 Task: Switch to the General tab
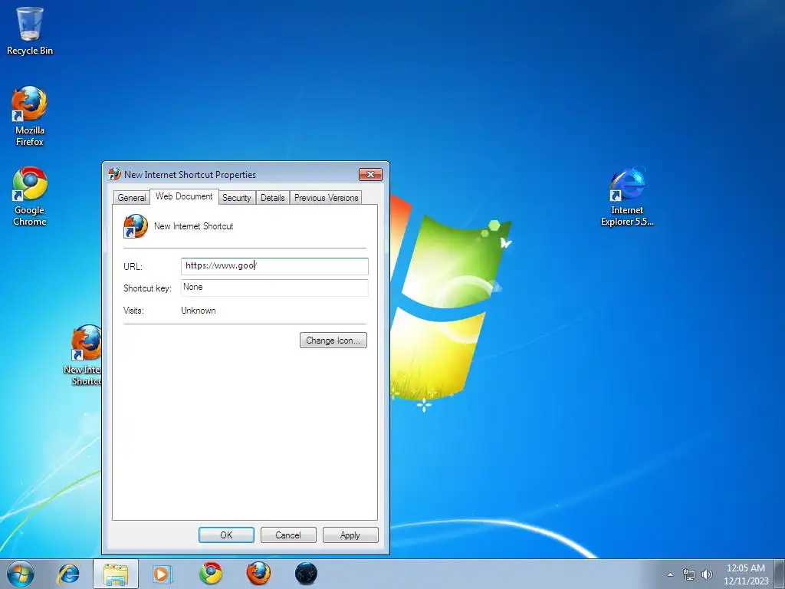click(132, 197)
